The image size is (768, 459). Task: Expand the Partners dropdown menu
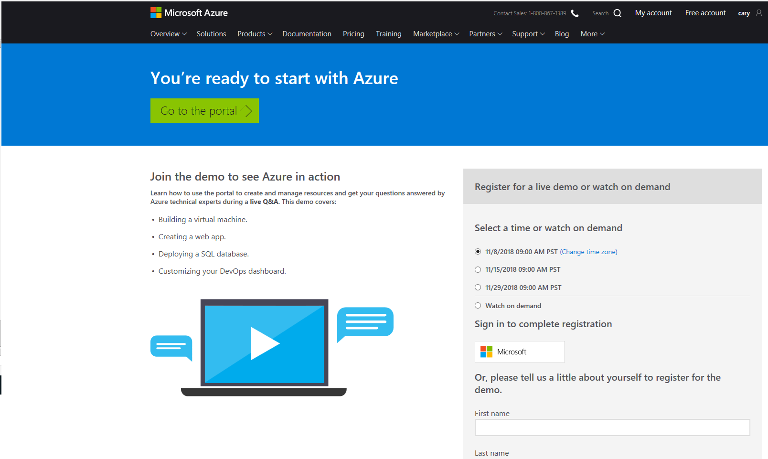pyautogui.click(x=486, y=34)
